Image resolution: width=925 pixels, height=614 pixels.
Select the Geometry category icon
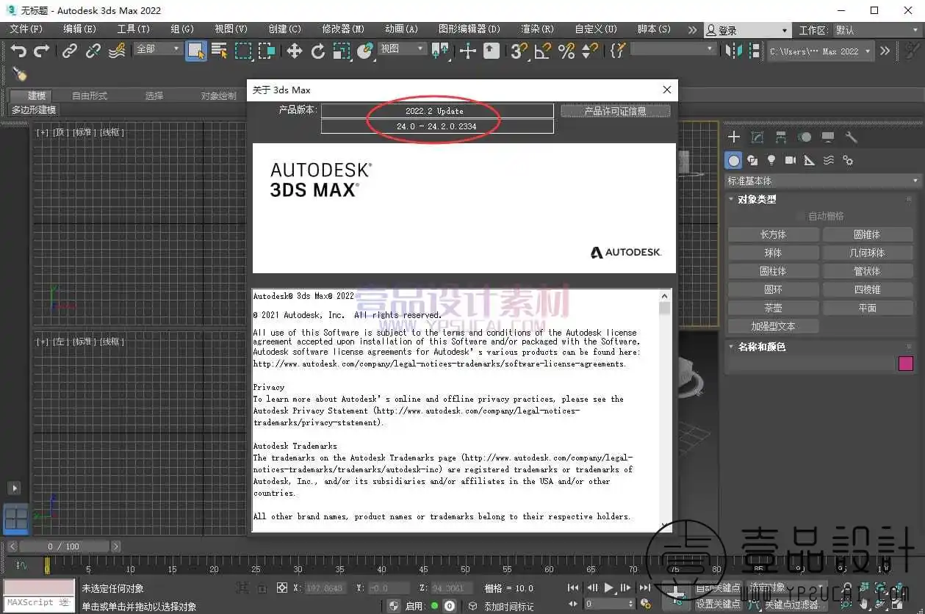click(x=733, y=160)
